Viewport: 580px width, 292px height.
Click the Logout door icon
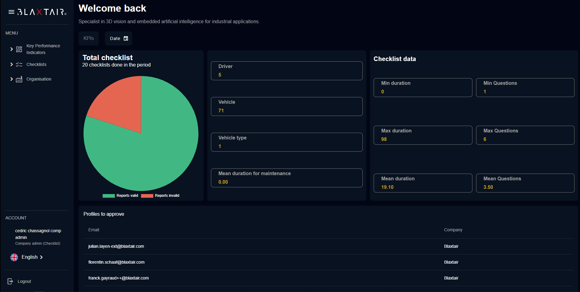tap(10, 281)
